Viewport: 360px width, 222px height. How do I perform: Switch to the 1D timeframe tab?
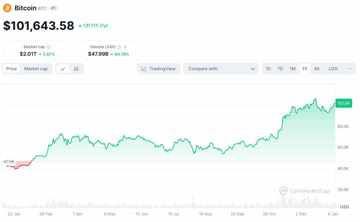tap(268, 69)
